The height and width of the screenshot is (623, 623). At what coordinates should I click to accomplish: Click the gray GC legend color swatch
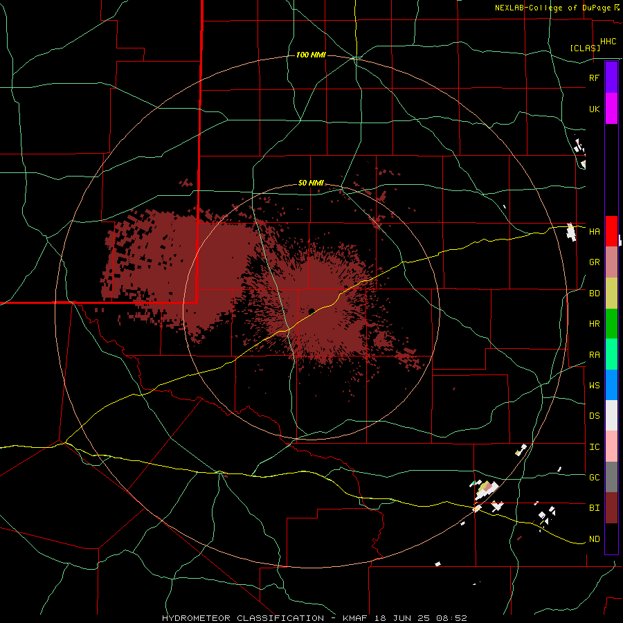click(x=611, y=477)
